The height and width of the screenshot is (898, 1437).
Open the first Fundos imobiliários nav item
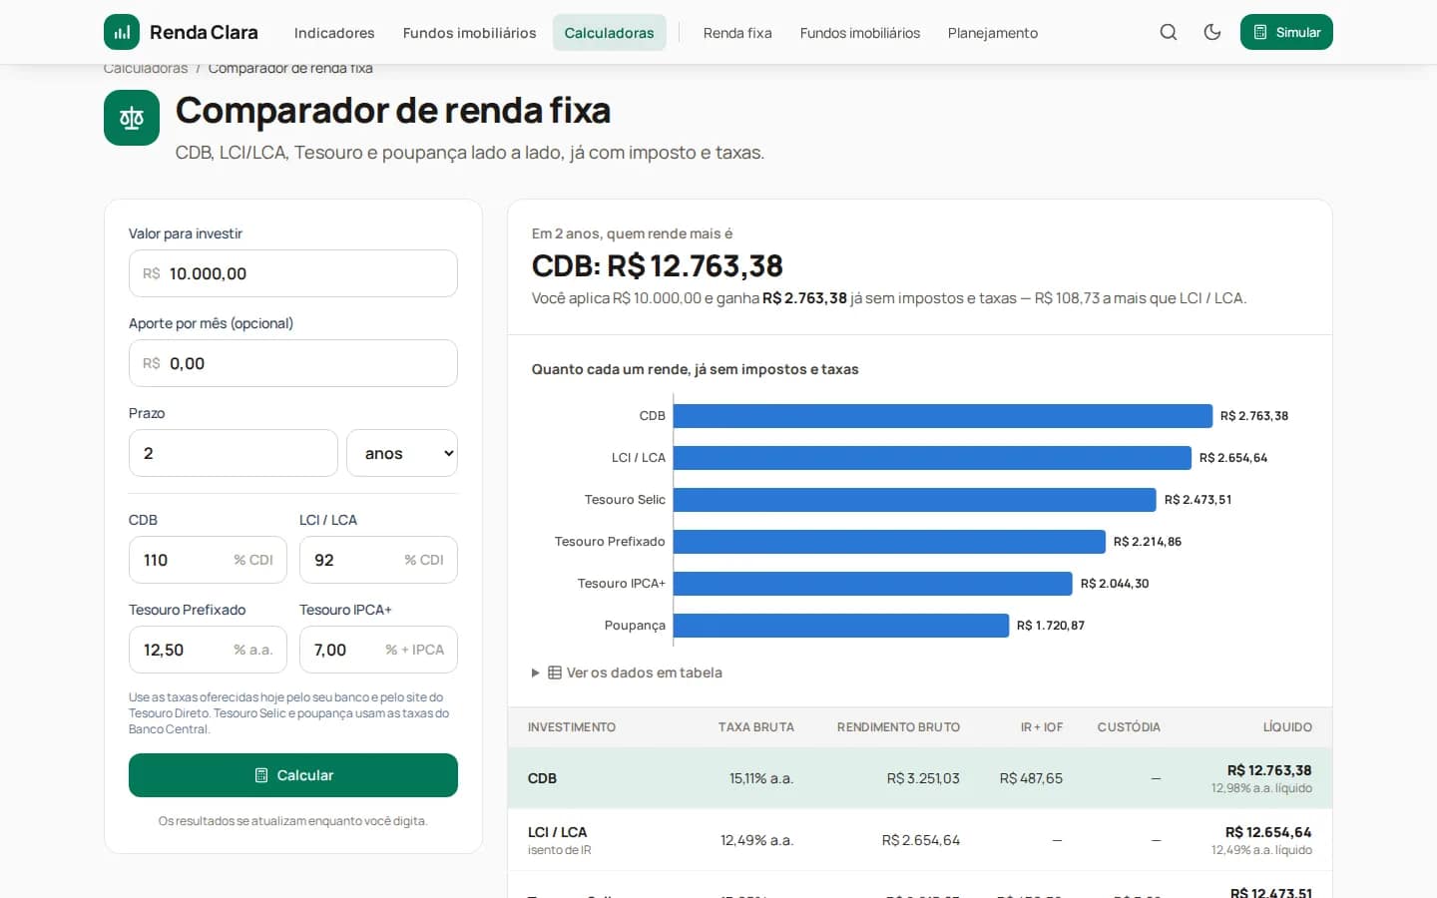pyautogui.click(x=469, y=33)
